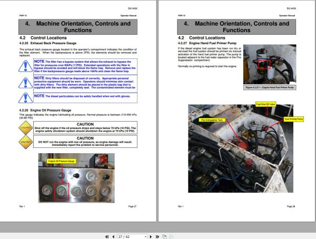Click the figure caption 'Engine Hand Fuel Primer Pump'
Image resolution: width=316 pixels, height=239 pixels.
coord(270,87)
